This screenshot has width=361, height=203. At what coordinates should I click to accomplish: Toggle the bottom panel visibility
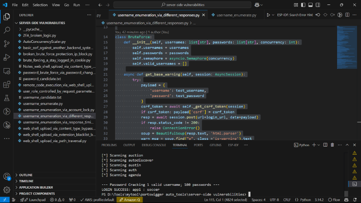pos(310,5)
